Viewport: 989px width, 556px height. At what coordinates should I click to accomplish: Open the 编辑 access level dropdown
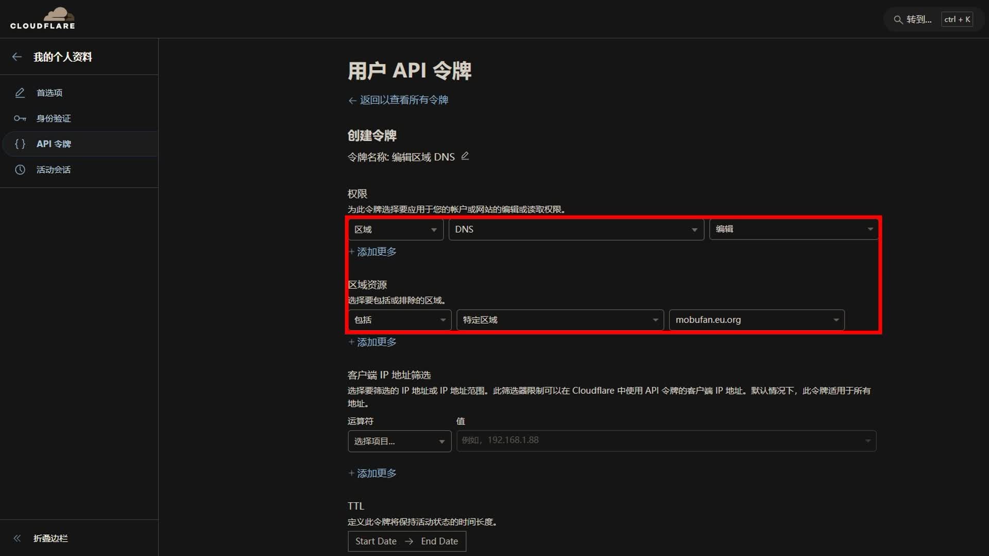click(794, 230)
